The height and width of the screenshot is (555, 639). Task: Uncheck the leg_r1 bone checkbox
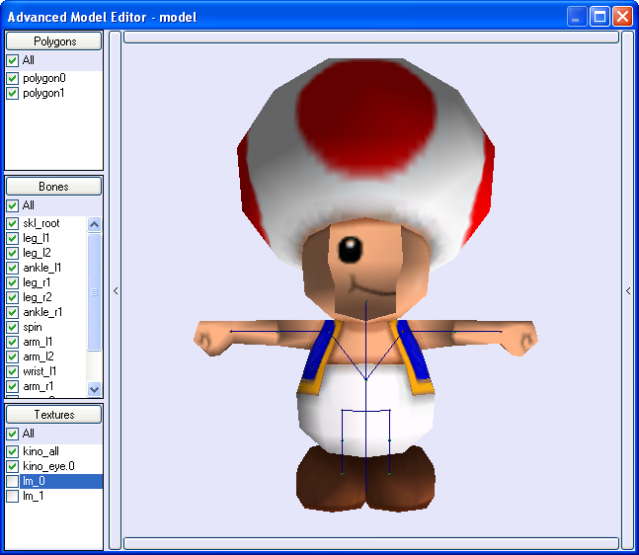[x=12, y=282]
